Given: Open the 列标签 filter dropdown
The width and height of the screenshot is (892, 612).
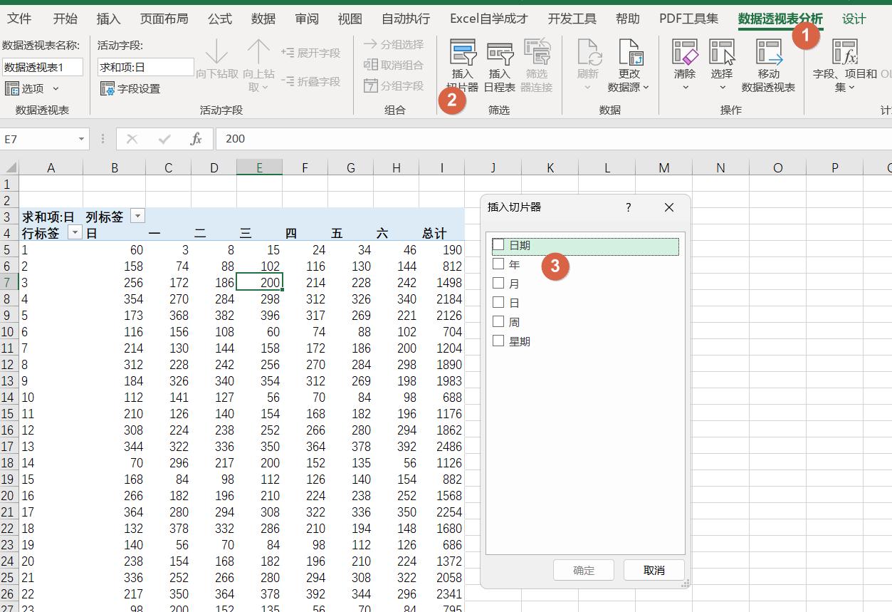Looking at the screenshot, I should [x=137, y=217].
